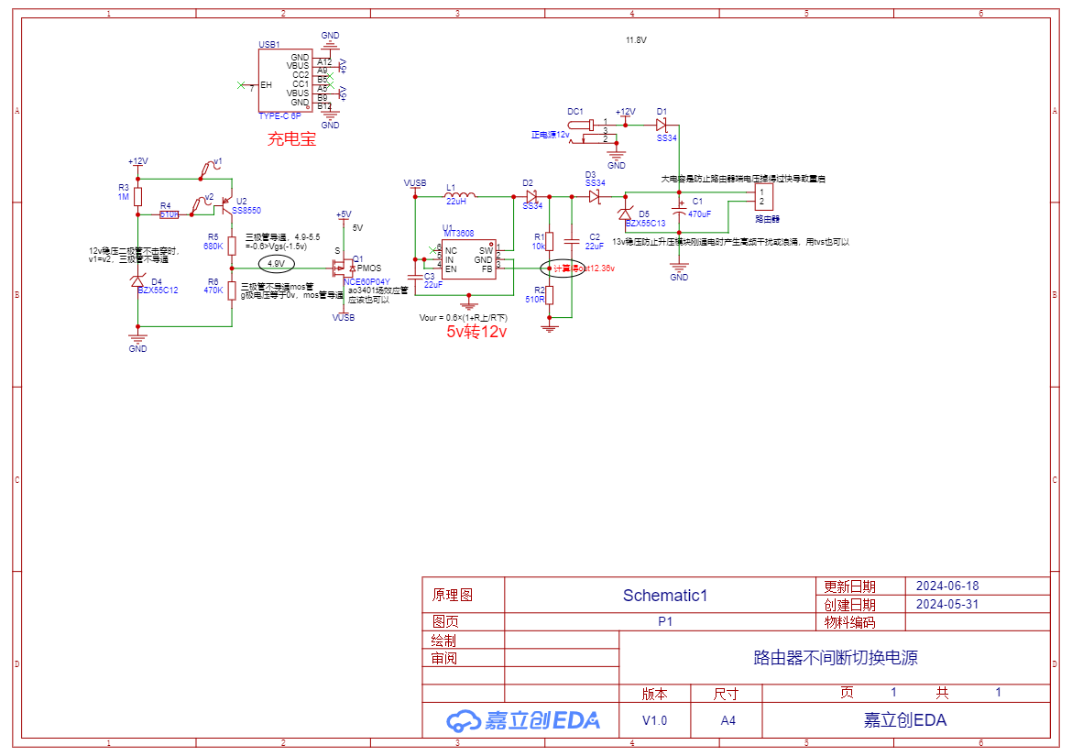
Task: Select the R3 1M resistor symbol
Action: 138,197
